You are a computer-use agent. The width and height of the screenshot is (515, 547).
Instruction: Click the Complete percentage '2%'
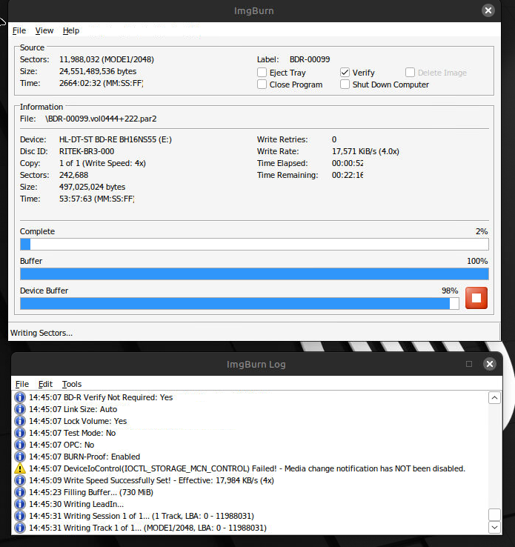point(482,231)
